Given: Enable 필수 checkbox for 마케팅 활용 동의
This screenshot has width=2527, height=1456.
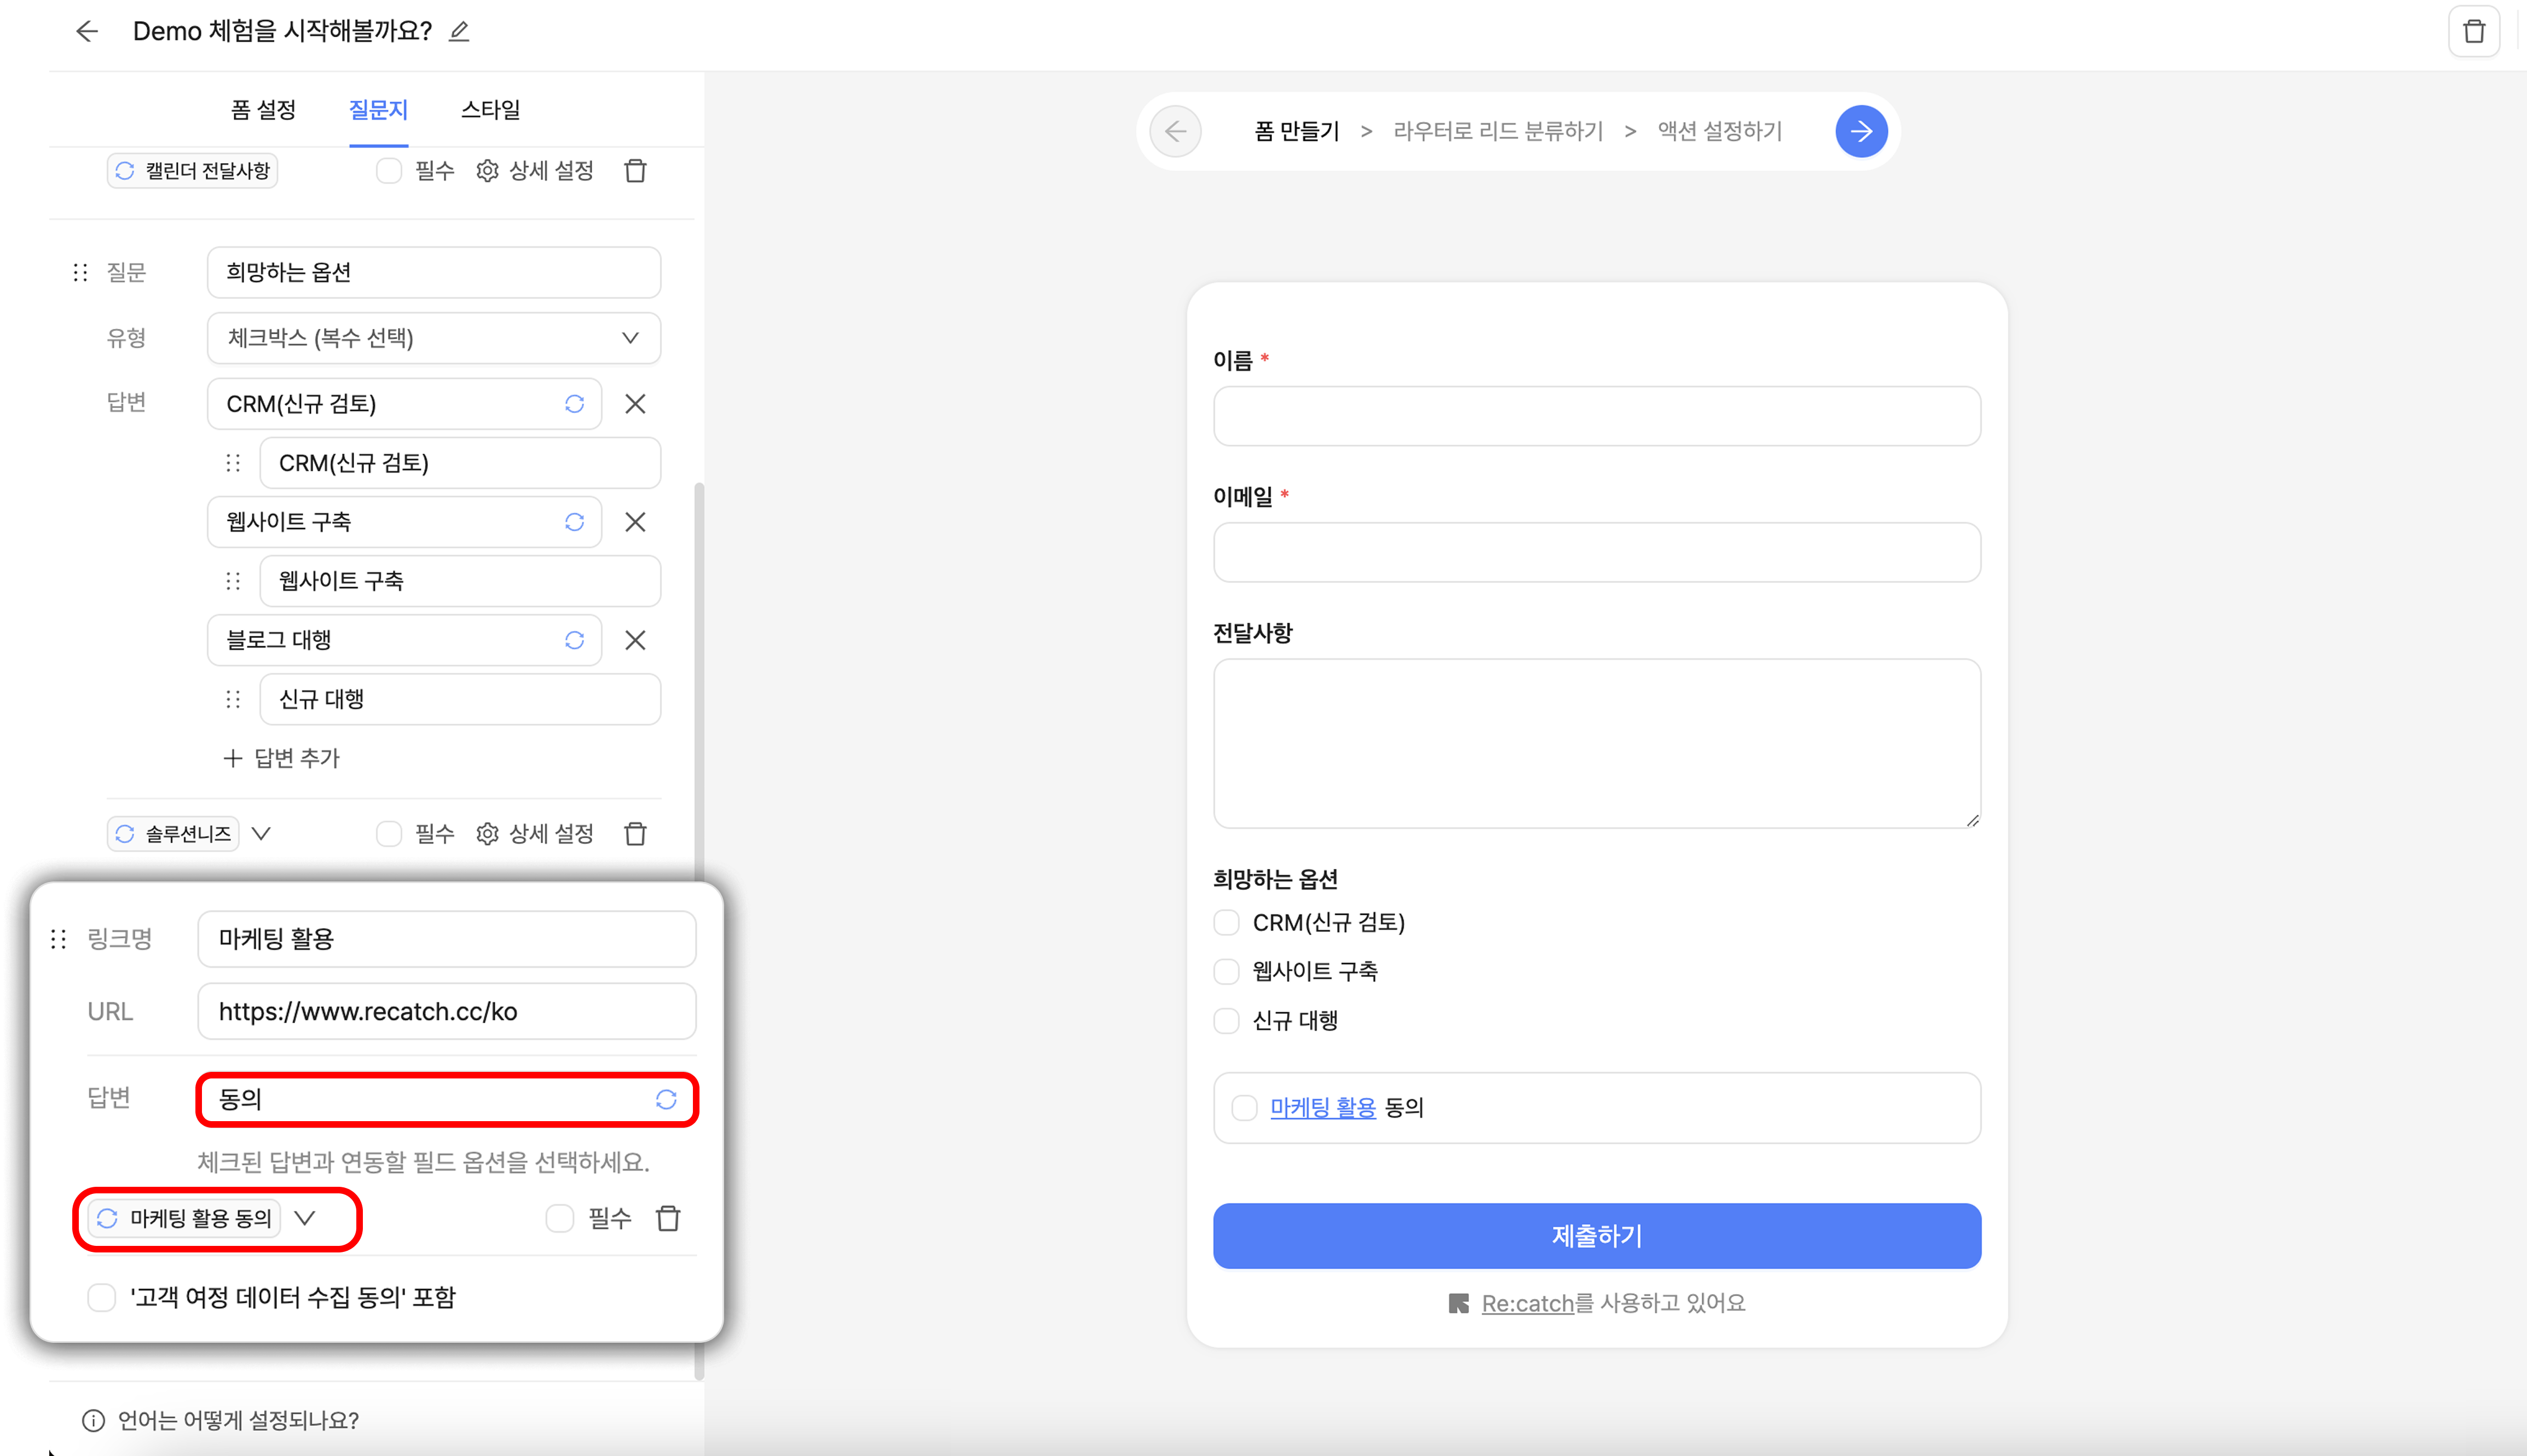Looking at the screenshot, I should (x=560, y=1218).
